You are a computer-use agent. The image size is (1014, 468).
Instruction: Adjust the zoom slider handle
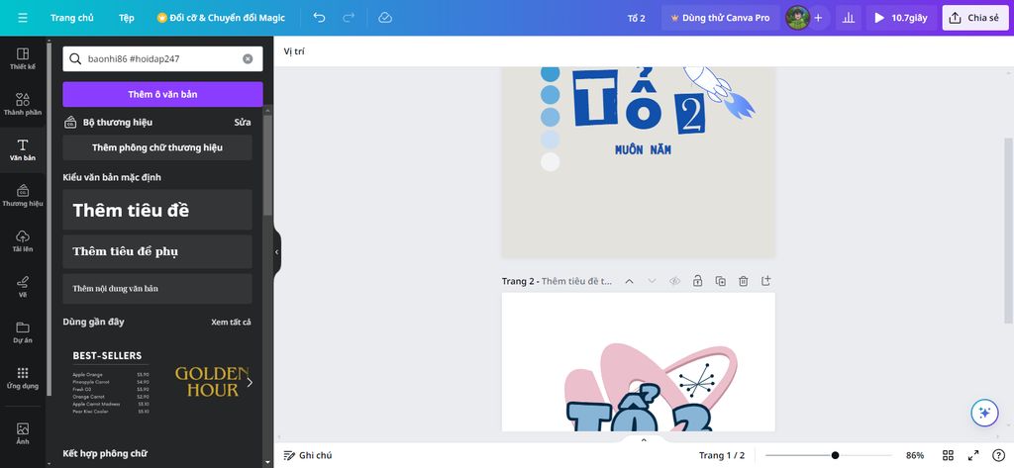(x=835, y=455)
